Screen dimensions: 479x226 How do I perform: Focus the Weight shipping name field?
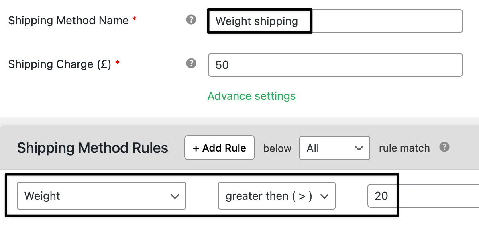pos(335,21)
